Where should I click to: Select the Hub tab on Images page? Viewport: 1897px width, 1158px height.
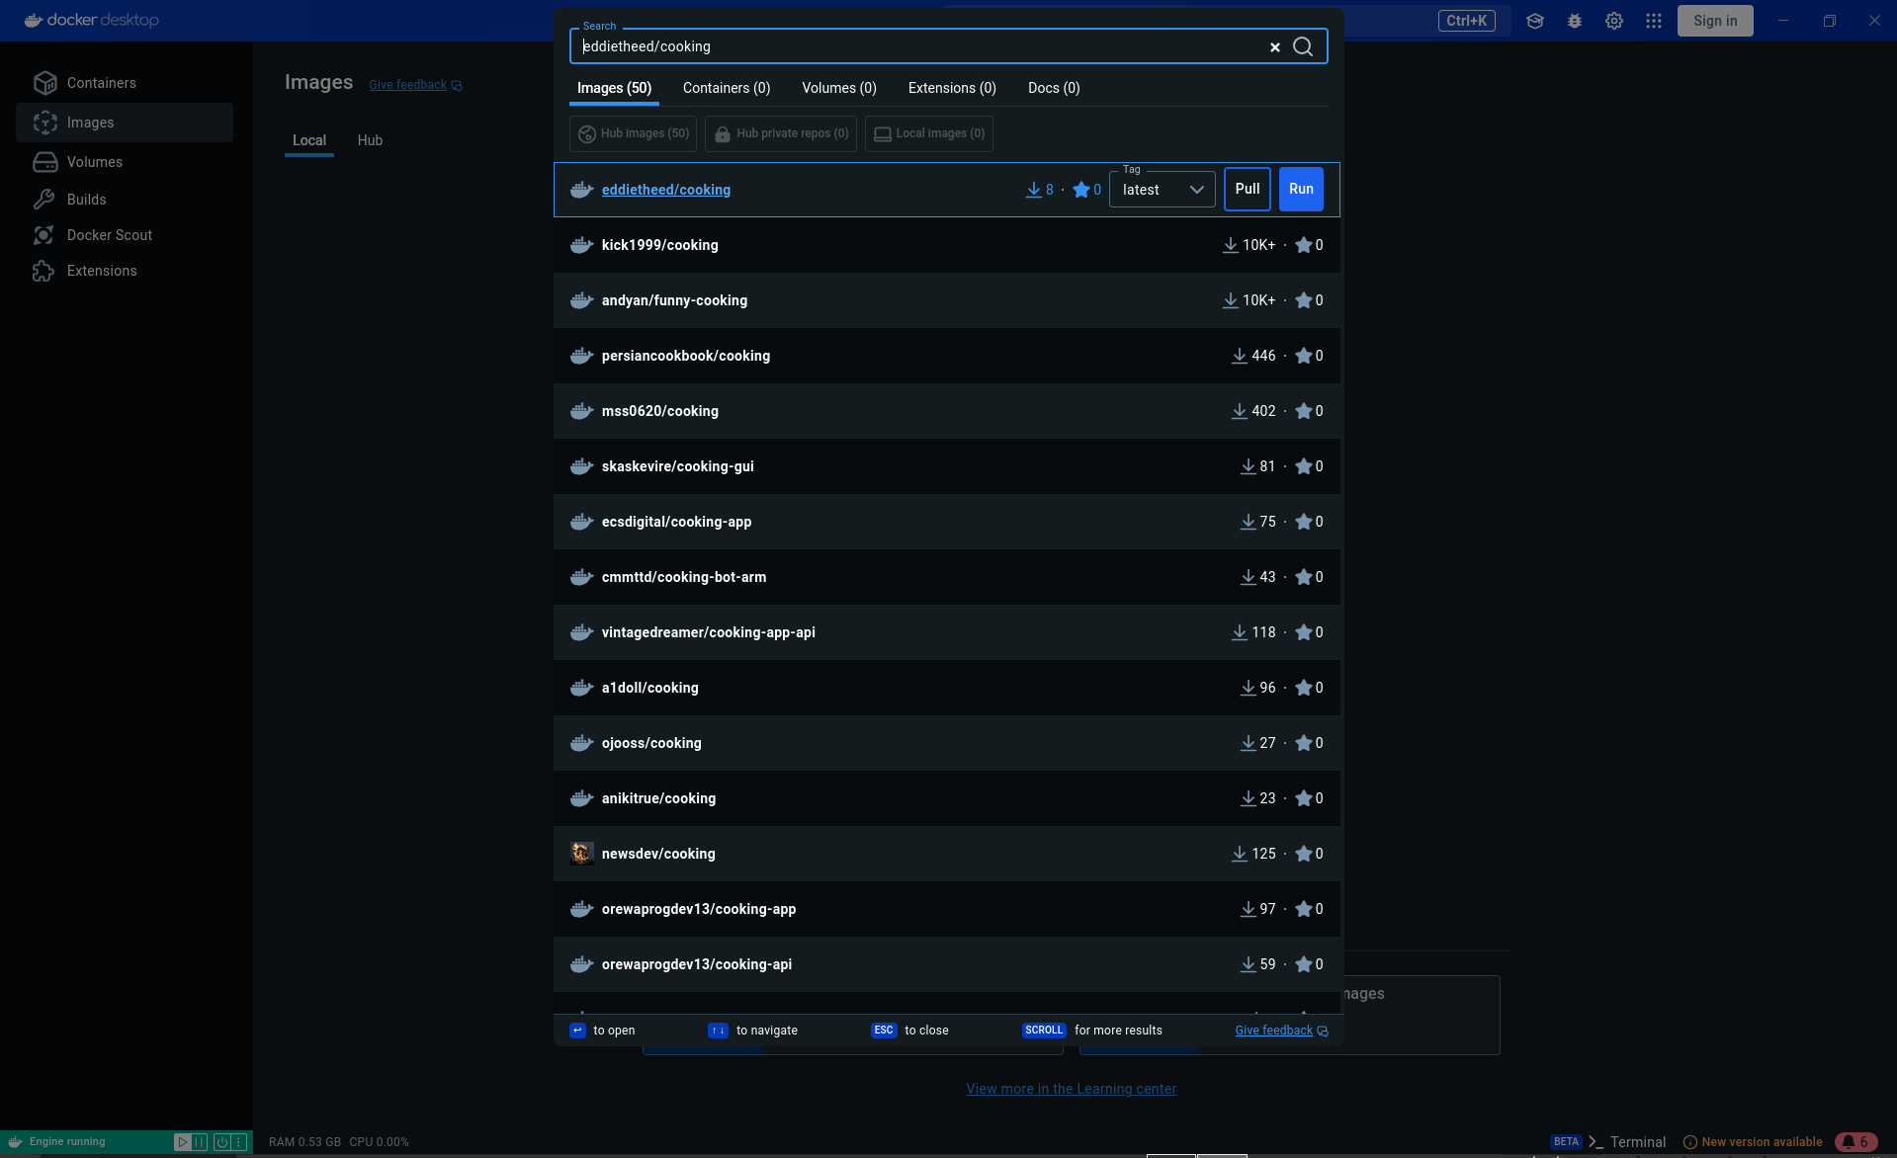click(x=370, y=140)
